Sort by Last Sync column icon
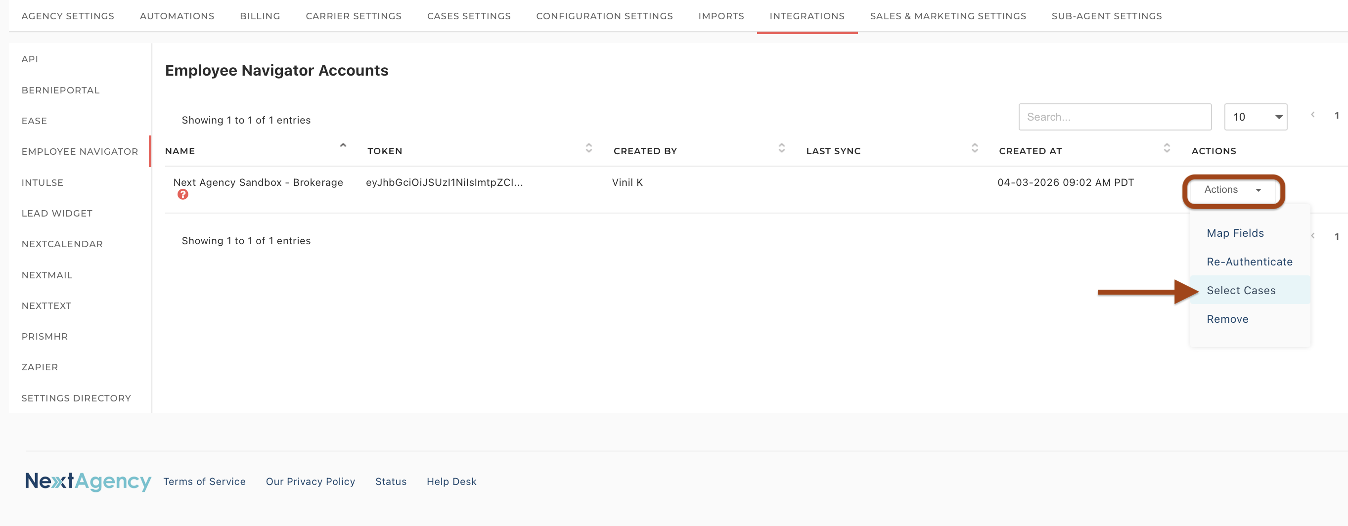The image size is (1348, 526). pyautogui.click(x=974, y=148)
